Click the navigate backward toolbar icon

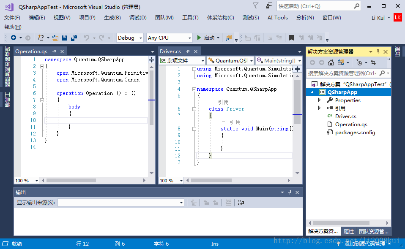coord(14,38)
